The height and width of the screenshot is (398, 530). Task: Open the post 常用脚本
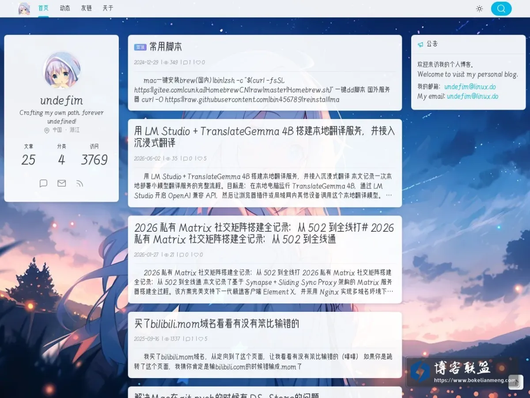(166, 47)
